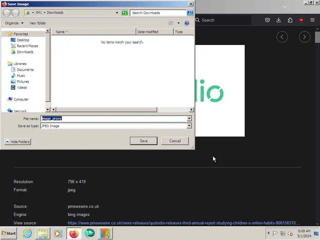Select Recent Places in the navigation pane

coord(27,46)
